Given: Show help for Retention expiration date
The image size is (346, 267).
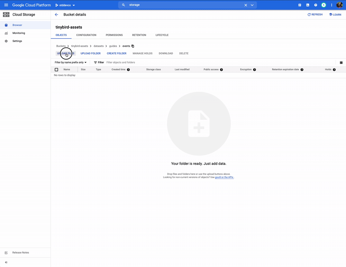Looking at the screenshot, I should point(302,70).
